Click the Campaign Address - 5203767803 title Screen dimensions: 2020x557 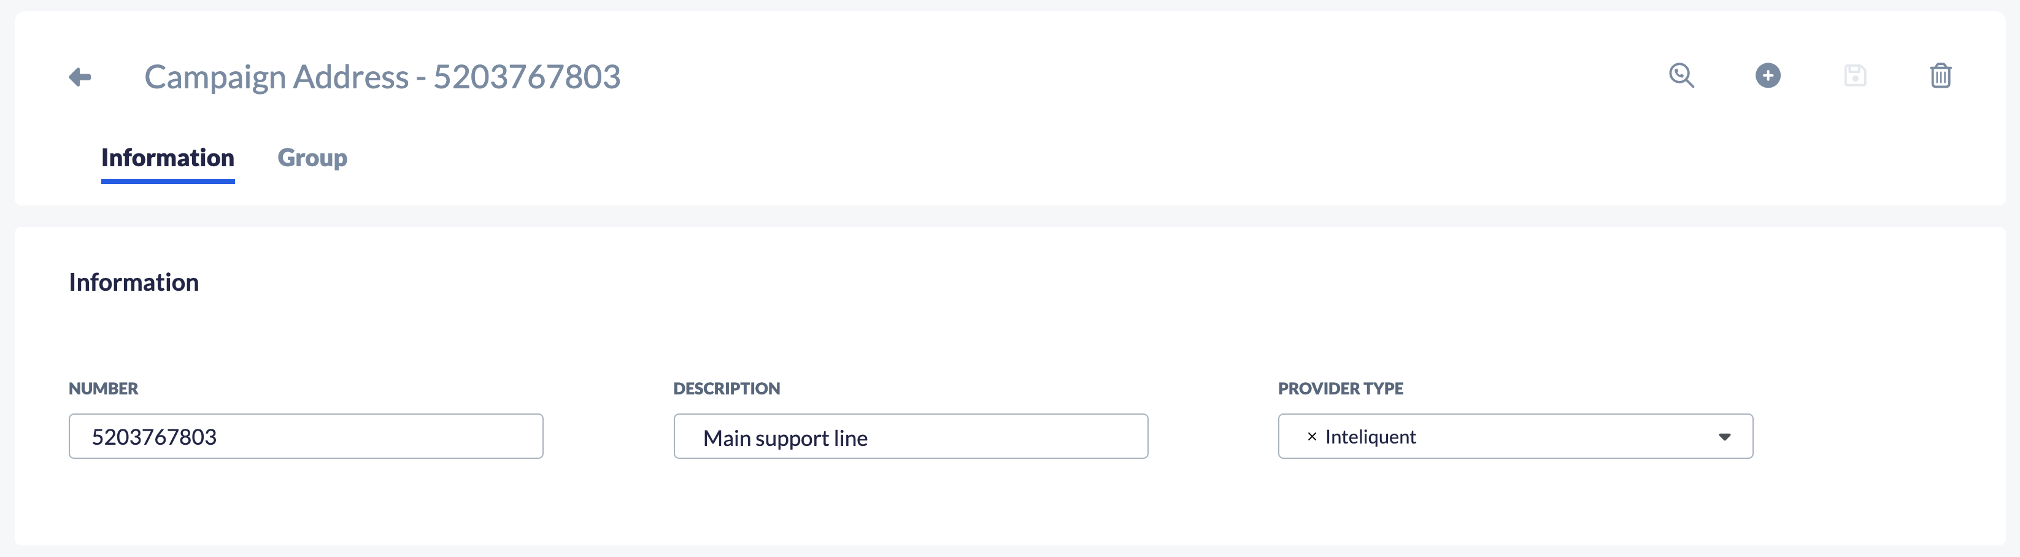(x=382, y=77)
